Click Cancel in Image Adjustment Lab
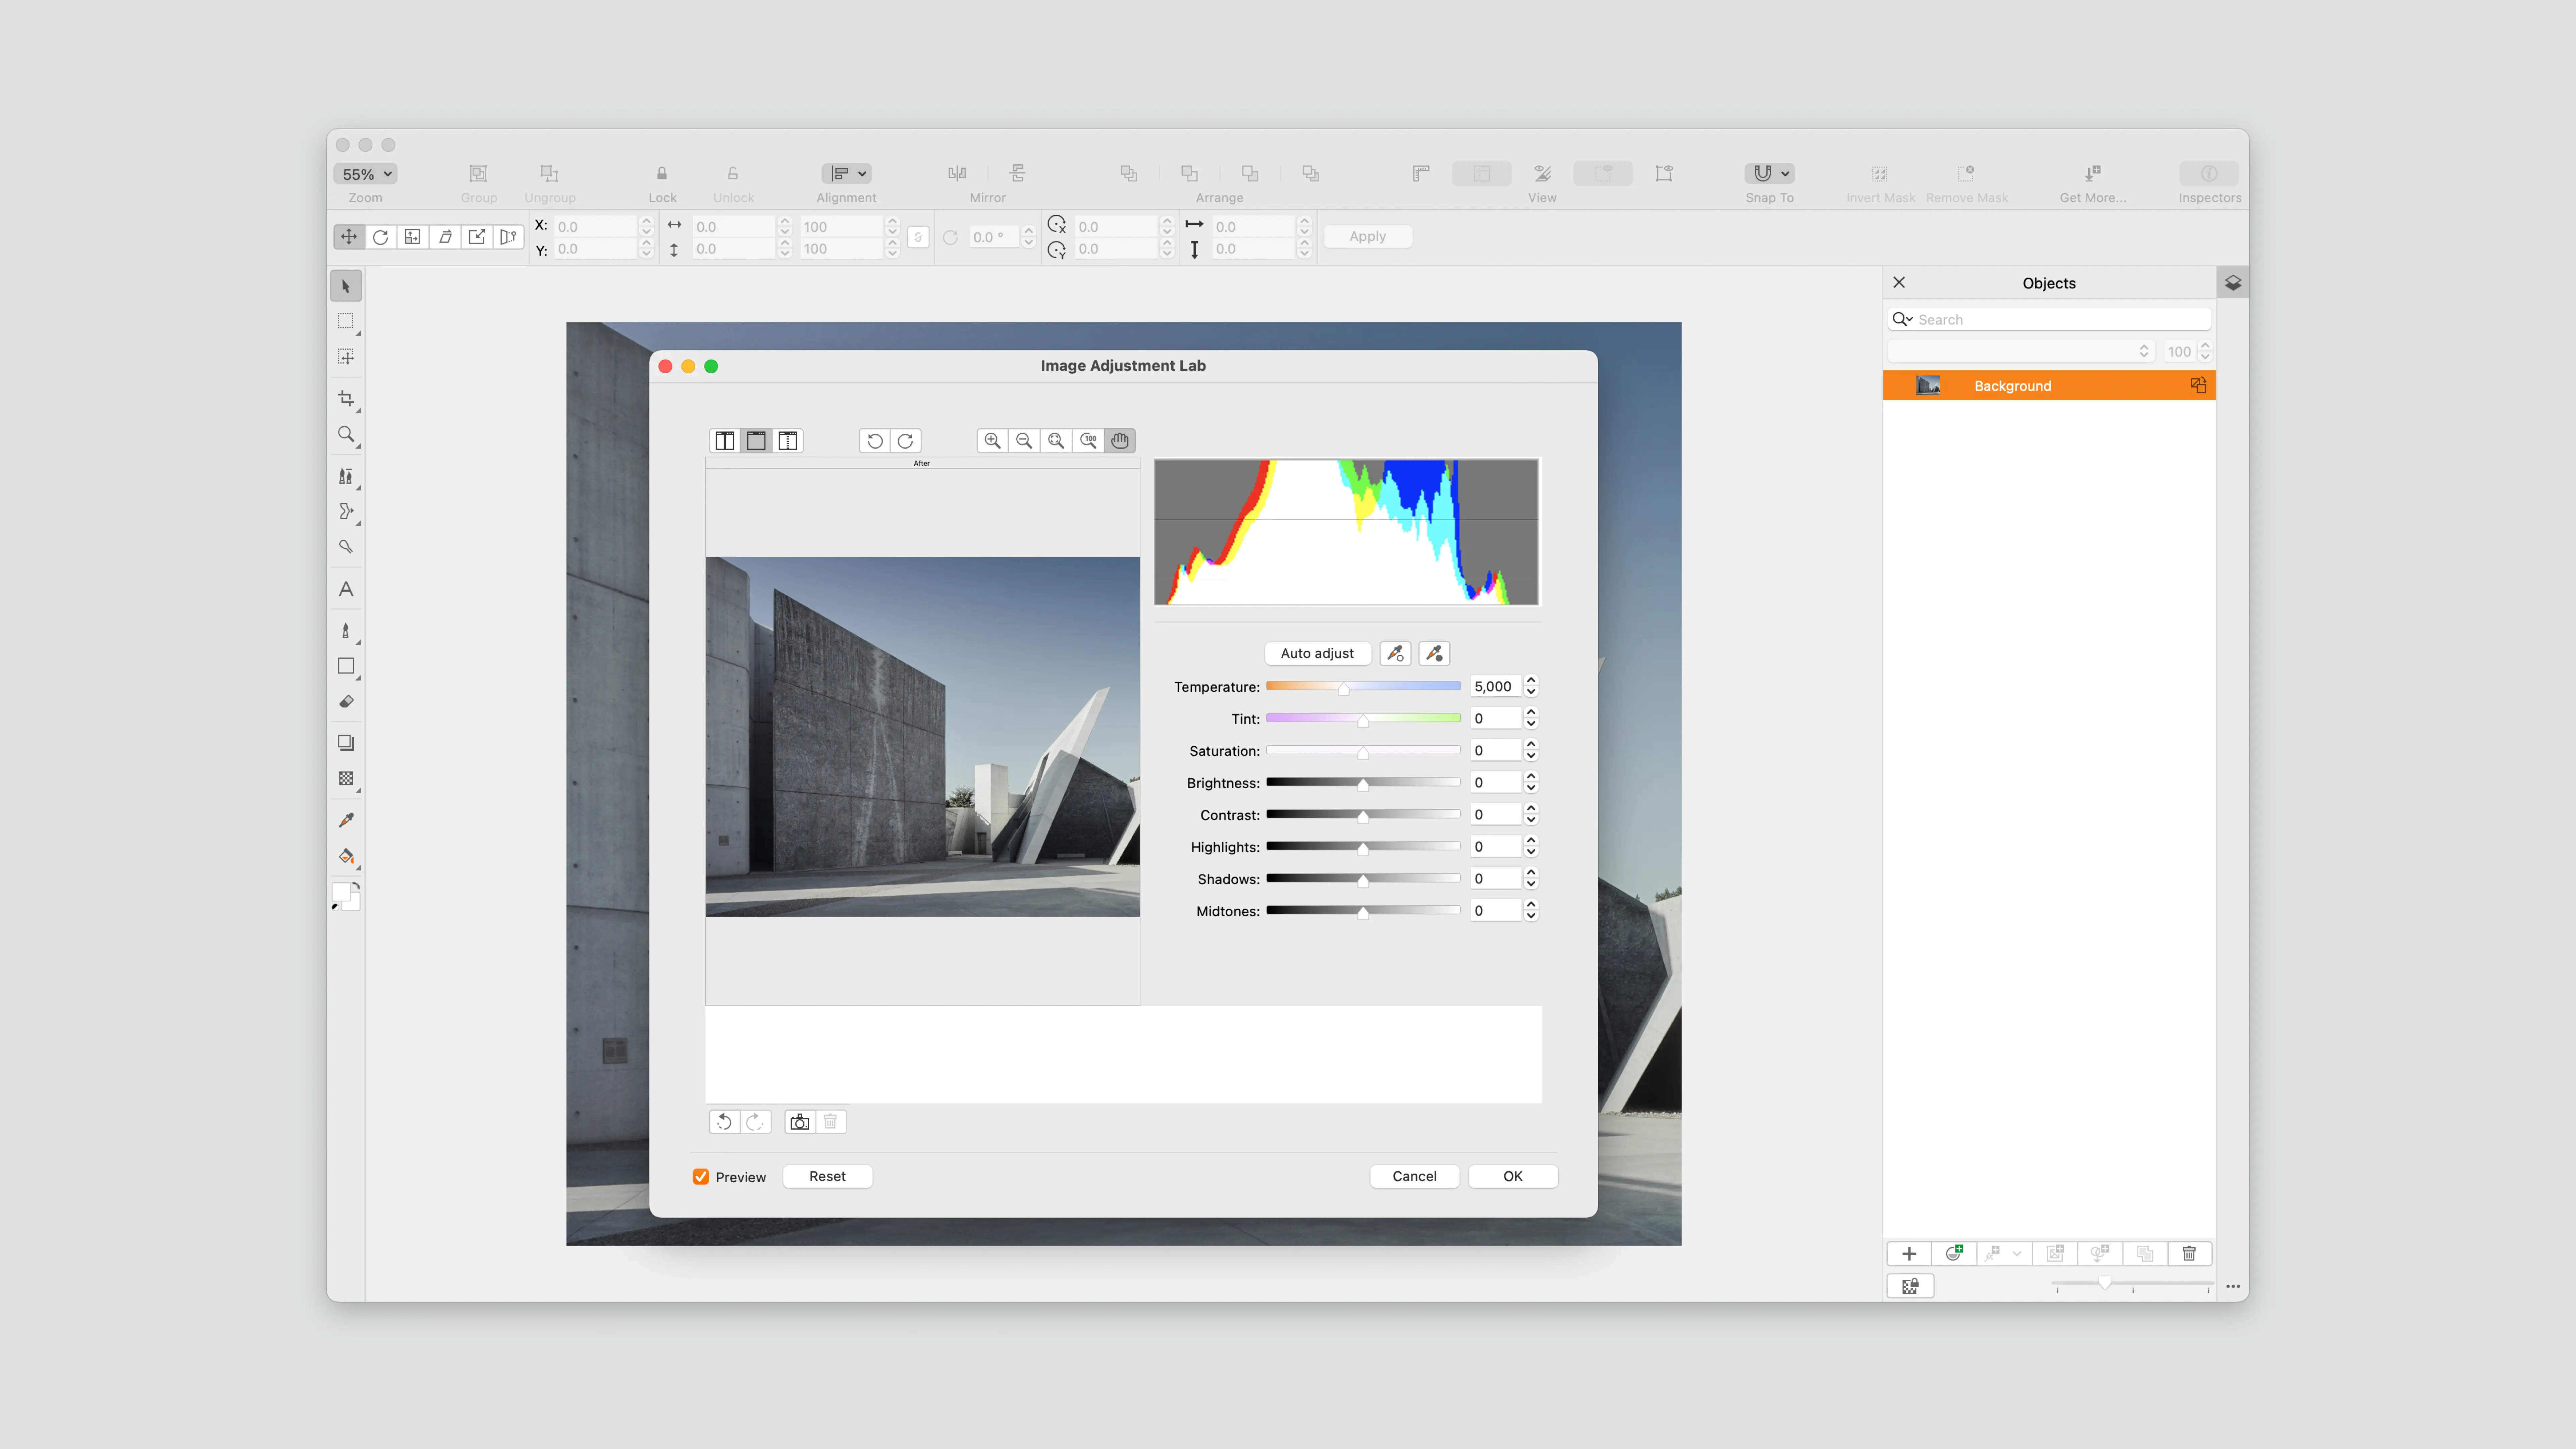 click(1414, 1177)
